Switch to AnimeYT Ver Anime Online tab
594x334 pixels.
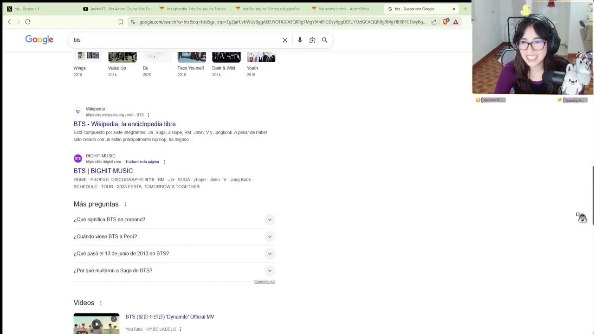click(x=116, y=9)
